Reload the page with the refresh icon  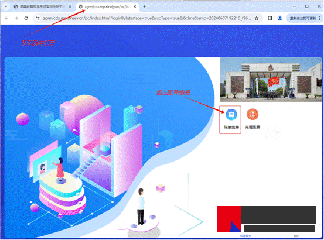26,18
